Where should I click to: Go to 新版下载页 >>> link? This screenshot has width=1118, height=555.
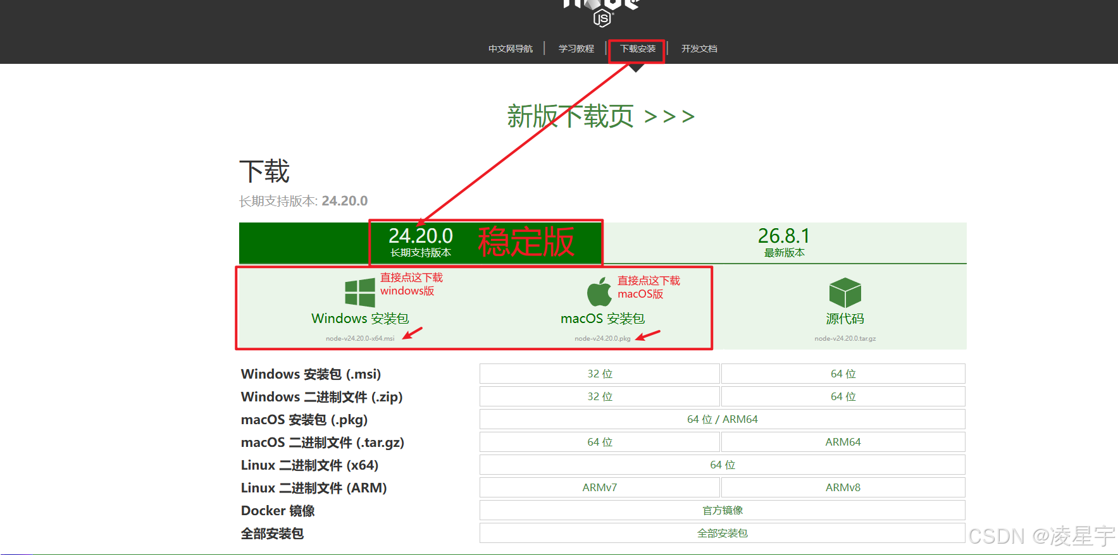click(601, 116)
